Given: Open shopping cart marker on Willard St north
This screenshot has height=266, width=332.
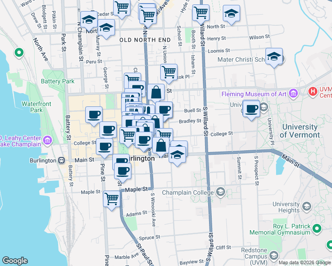Looking at the screenshot, I should coord(201,14).
